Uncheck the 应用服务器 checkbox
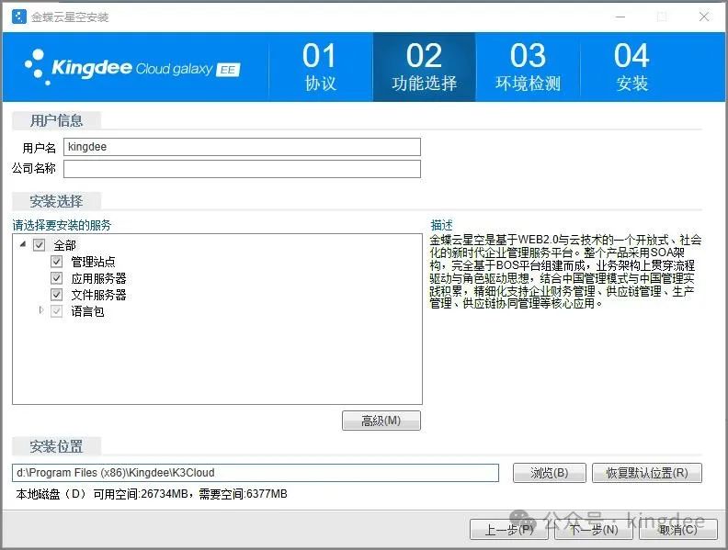Viewport: 728px width, 550px height. (56, 278)
